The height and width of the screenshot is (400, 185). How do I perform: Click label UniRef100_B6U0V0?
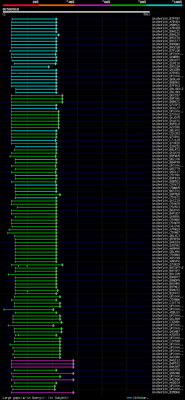pyautogui.click(x=166, y=210)
